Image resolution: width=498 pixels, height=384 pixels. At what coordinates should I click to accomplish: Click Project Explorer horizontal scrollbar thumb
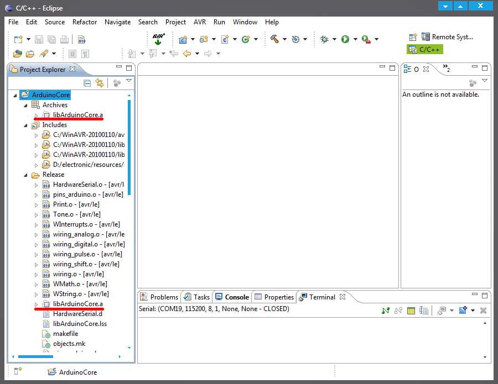tap(35, 357)
